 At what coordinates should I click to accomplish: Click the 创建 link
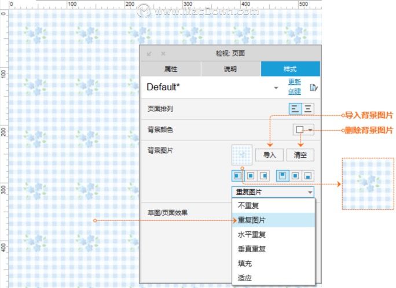point(295,91)
